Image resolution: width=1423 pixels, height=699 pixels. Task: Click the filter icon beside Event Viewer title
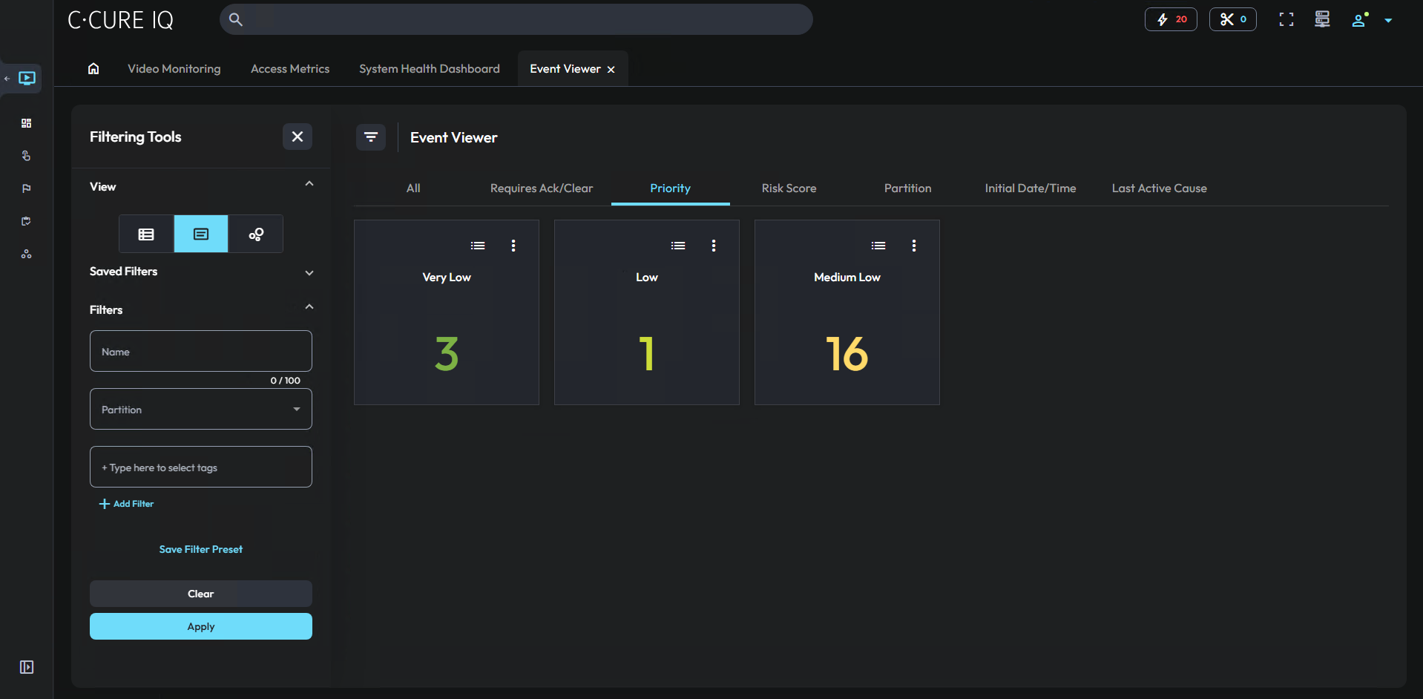click(371, 137)
